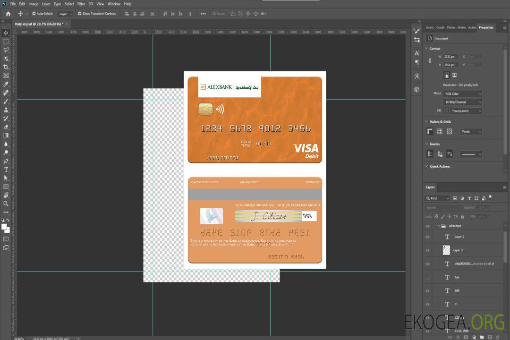510x340 pixels.
Task: Open the 3D panel cube icon
Action: (x=416, y=89)
